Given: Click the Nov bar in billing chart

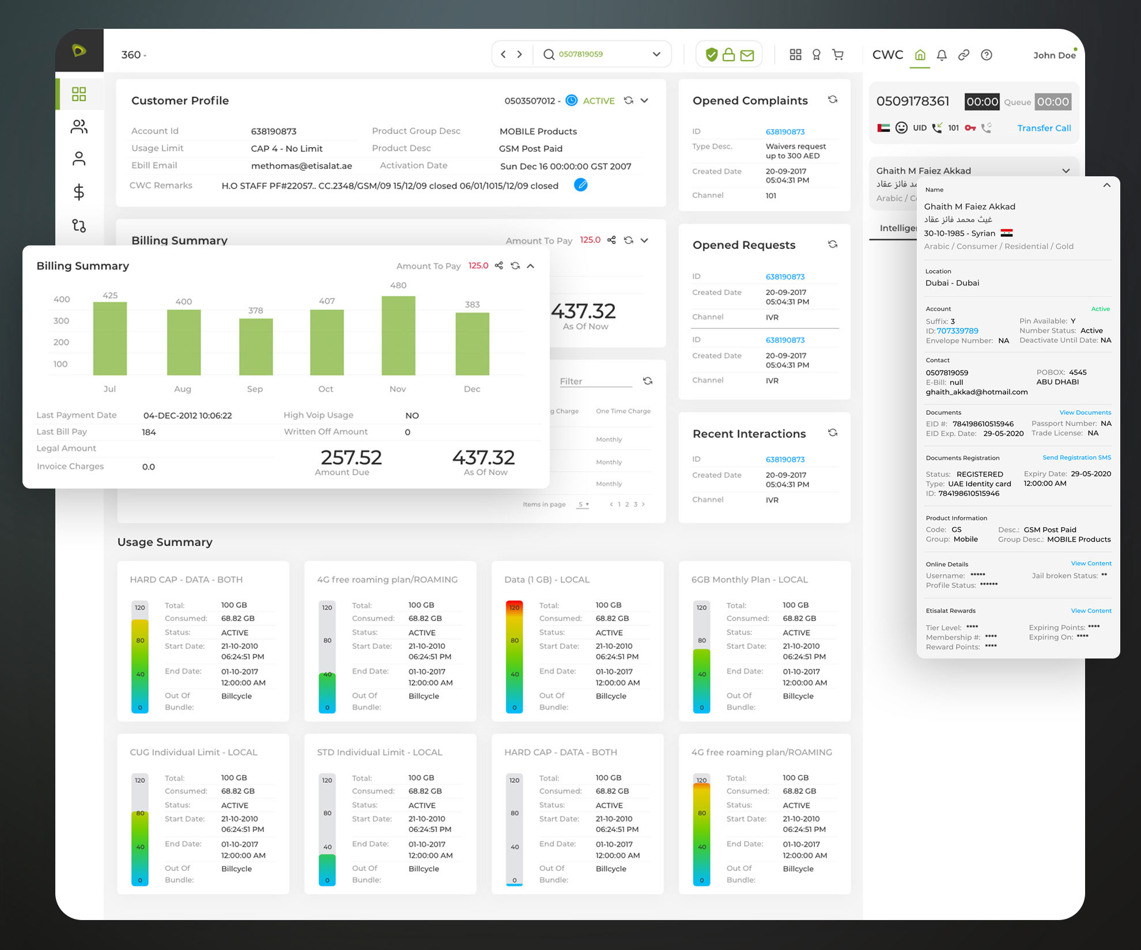Looking at the screenshot, I should click(x=398, y=335).
